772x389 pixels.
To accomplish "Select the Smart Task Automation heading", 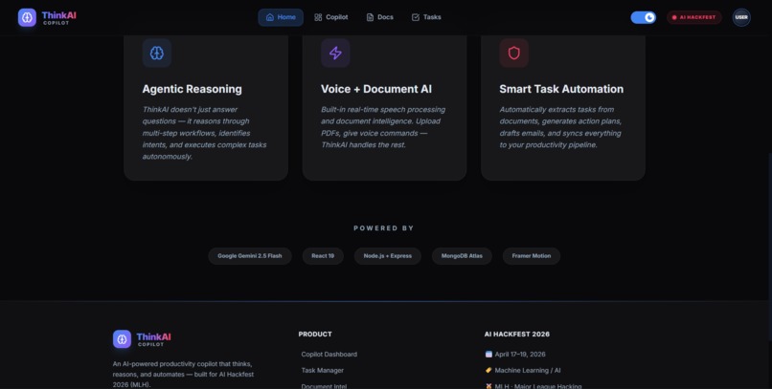I will (561, 89).
